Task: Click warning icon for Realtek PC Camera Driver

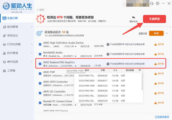Action: 156,103
